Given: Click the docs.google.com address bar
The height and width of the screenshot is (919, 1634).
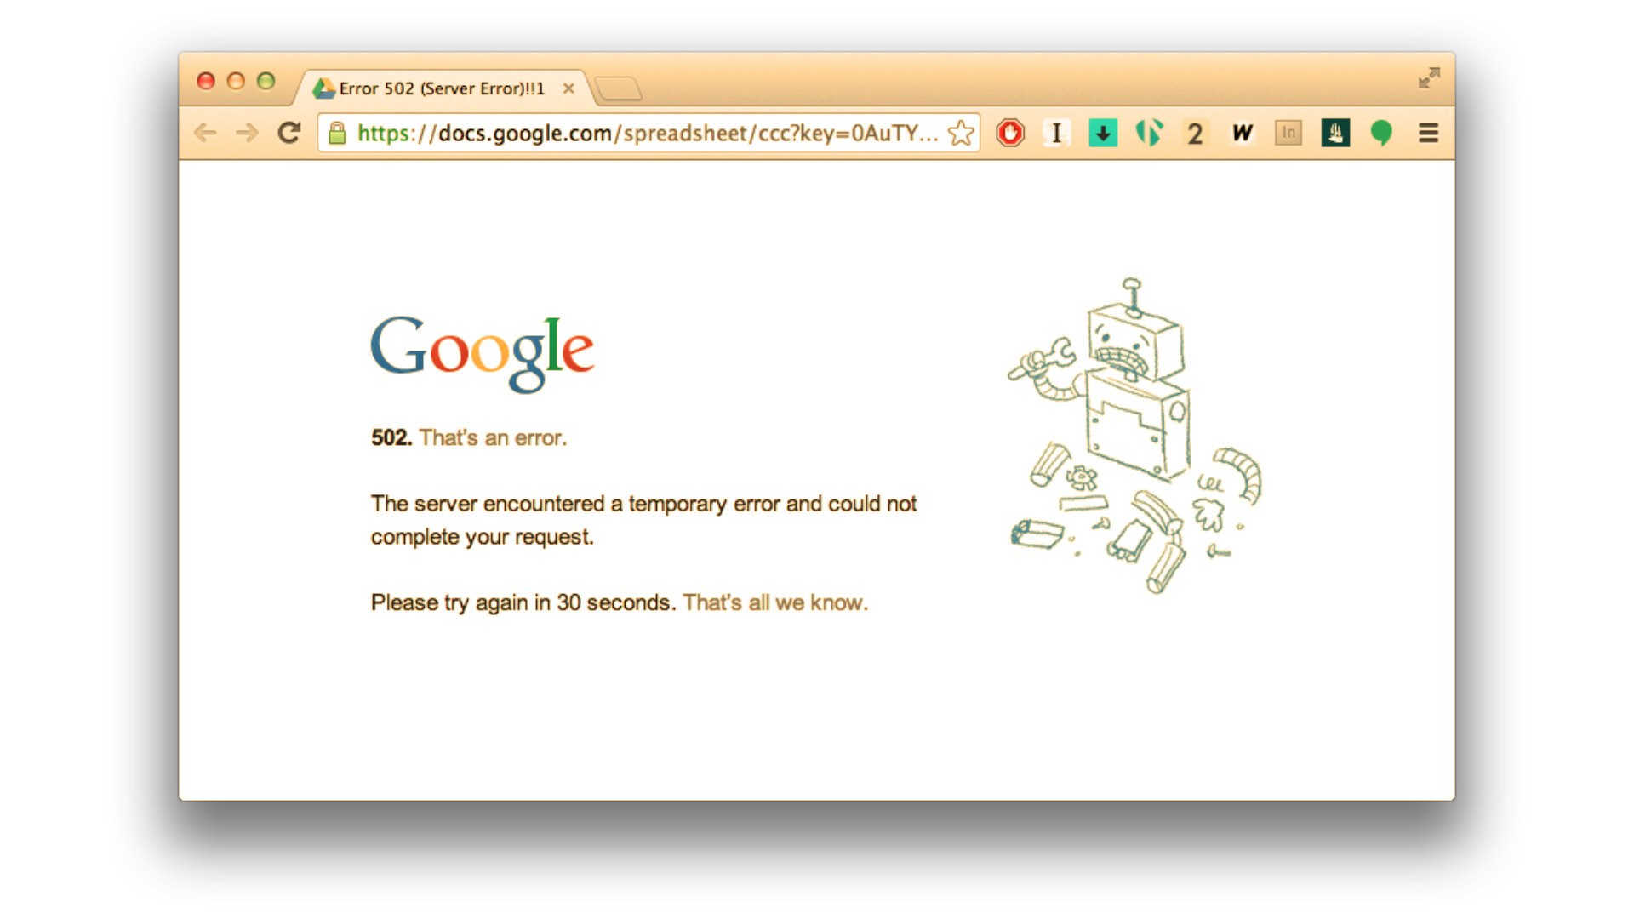Looking at the screenshot, I should [648, 133].
